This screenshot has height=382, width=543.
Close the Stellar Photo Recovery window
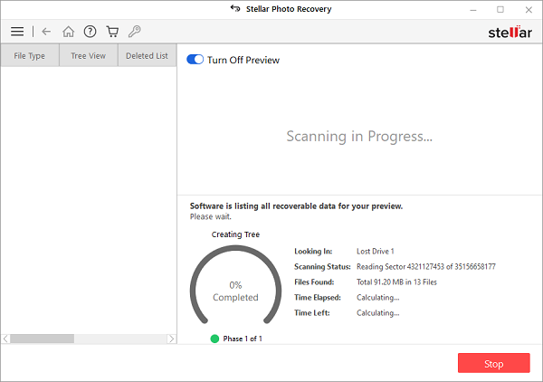point(529,10)
